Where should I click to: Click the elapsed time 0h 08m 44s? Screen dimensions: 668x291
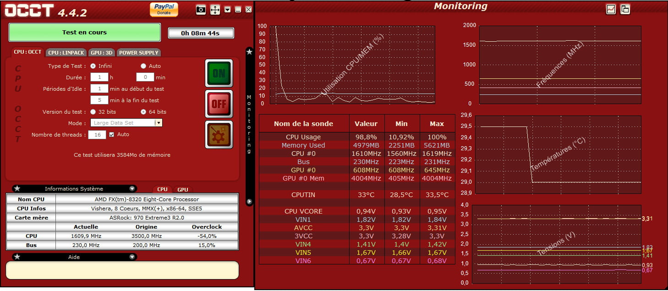click(x=201, y=33)
